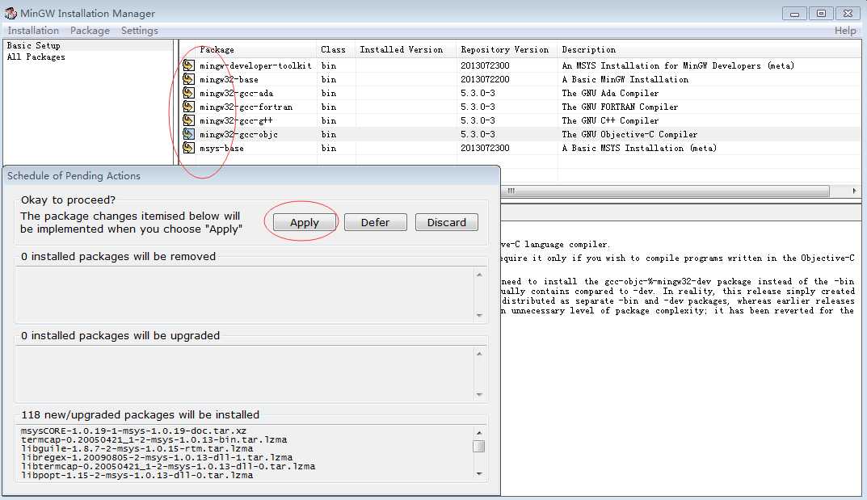Select All Packages in the left pane

(36, 57)
